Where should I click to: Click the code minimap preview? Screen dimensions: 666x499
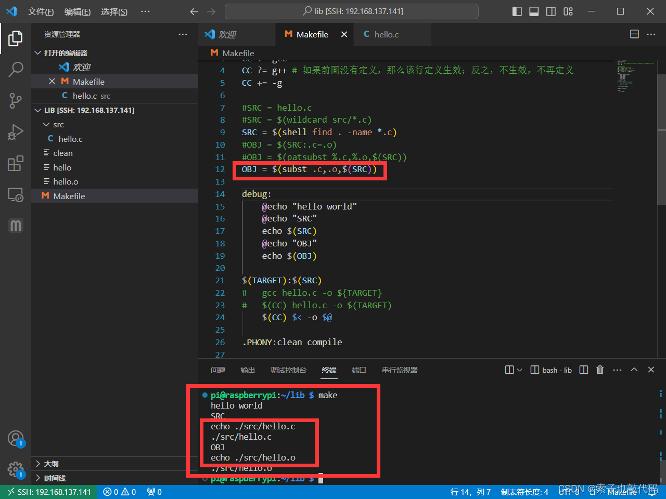click(636, 76)
